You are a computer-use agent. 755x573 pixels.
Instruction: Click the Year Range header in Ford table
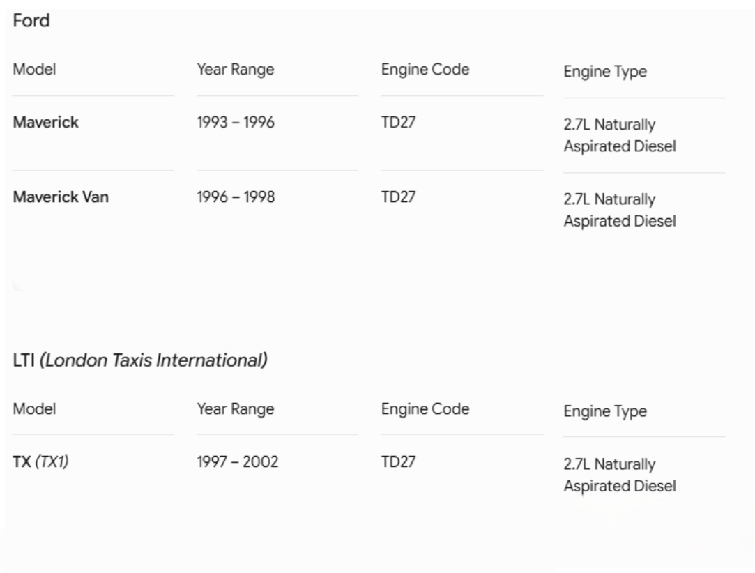pyautogui.click(x=236, y=69)
